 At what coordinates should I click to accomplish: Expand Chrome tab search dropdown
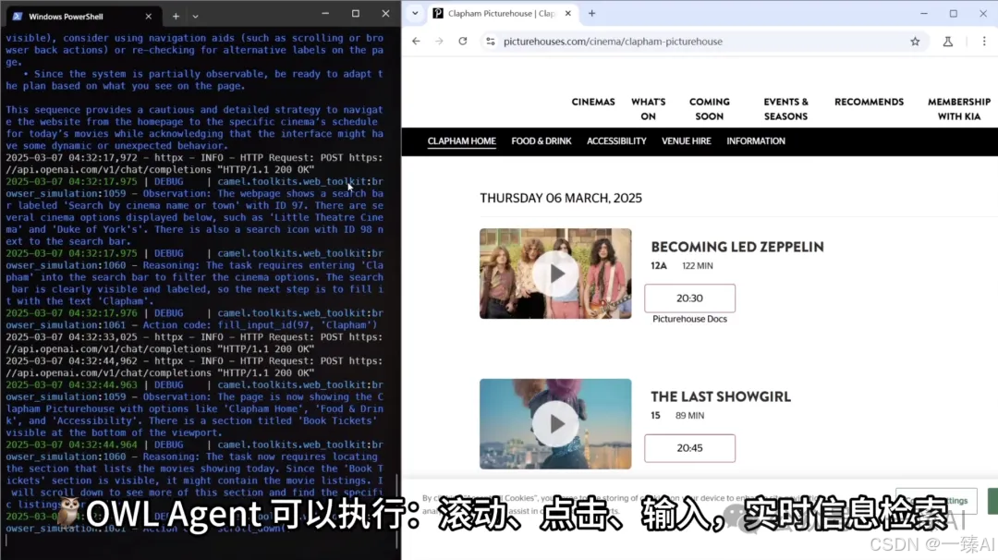point(415,13)
